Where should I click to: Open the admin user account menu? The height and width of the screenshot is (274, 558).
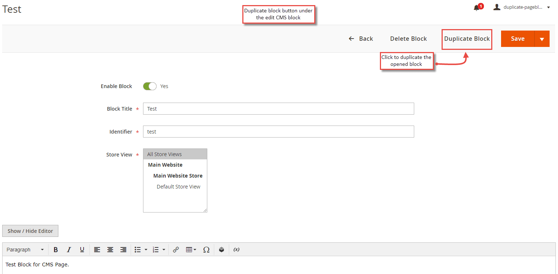point(522,7)
